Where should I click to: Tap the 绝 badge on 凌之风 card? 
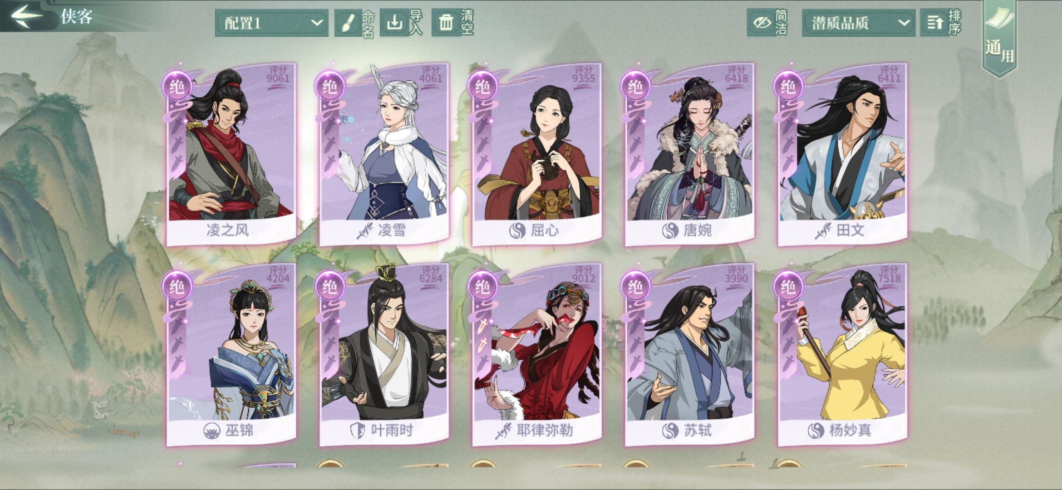176,87
